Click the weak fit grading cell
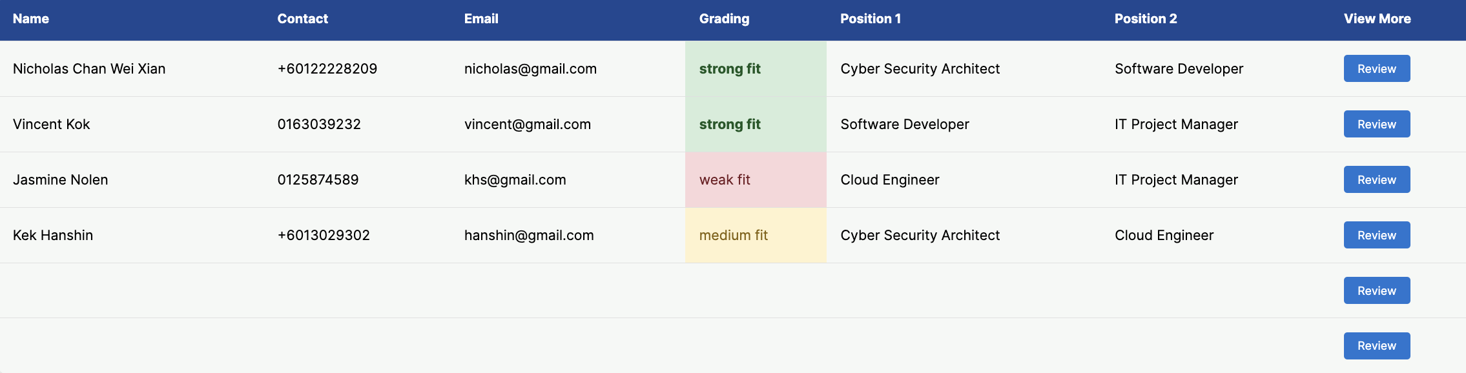 pos(756,180)
